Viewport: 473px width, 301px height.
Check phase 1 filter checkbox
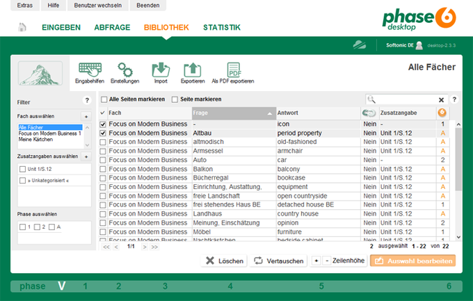(x=22, y=227)
